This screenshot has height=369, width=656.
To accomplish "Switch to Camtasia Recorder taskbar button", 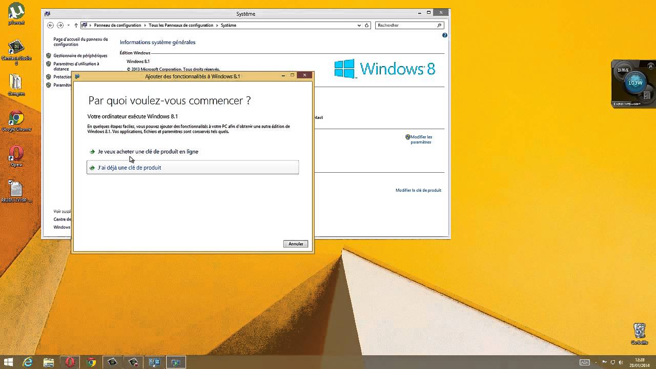I will click(x=133, y=362).
